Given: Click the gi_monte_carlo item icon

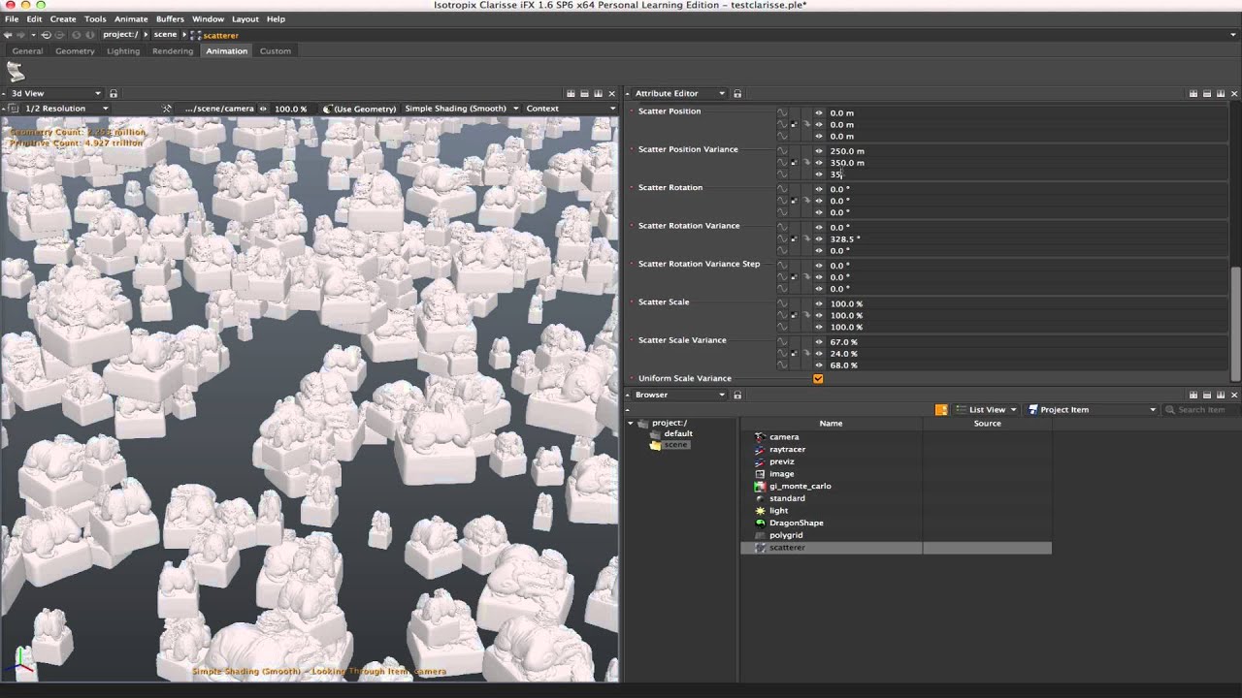Looking at the screenshot, I should point(760,487).
